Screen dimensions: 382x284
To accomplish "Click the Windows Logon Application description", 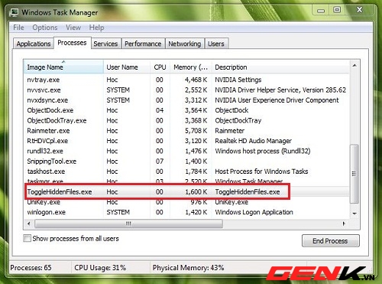I will click(254, 212).
